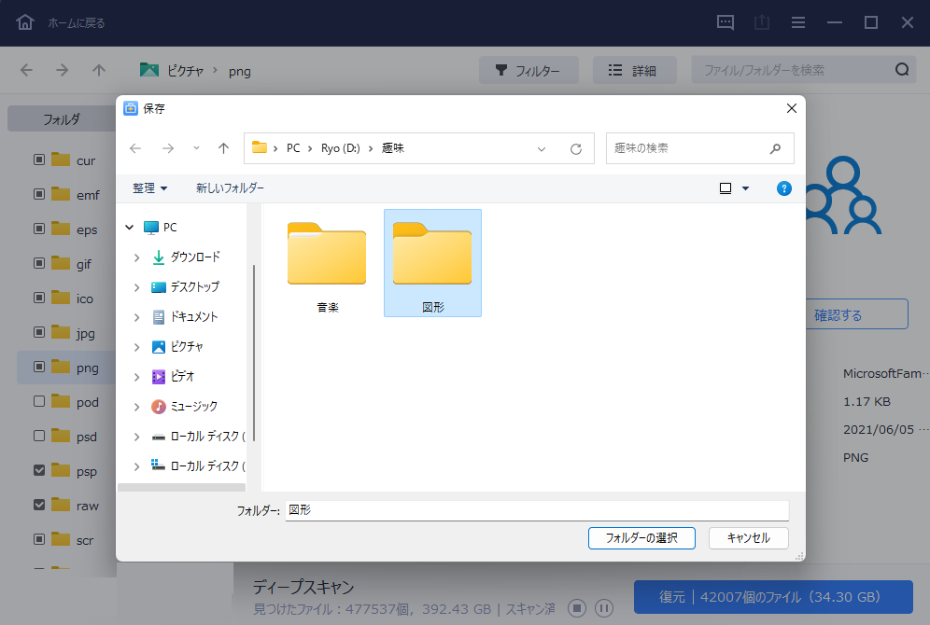Click 新しいフォルダー in toolbar
The width and height of the screenshot is (930, 625).
point(230,188)
